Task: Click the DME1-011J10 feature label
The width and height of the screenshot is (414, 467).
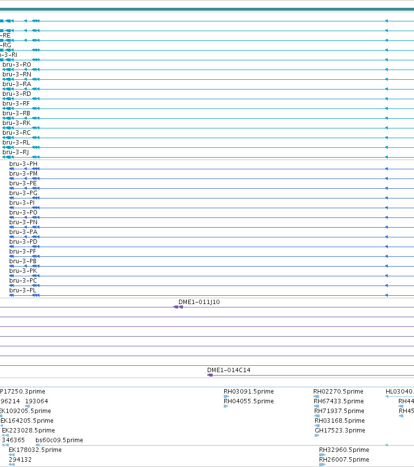Action: (199, 302)
